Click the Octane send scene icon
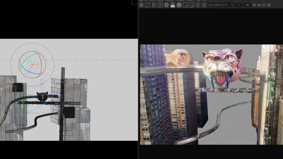Image resolution: width=283 pixels, height=159 pixels. (141, 5)
